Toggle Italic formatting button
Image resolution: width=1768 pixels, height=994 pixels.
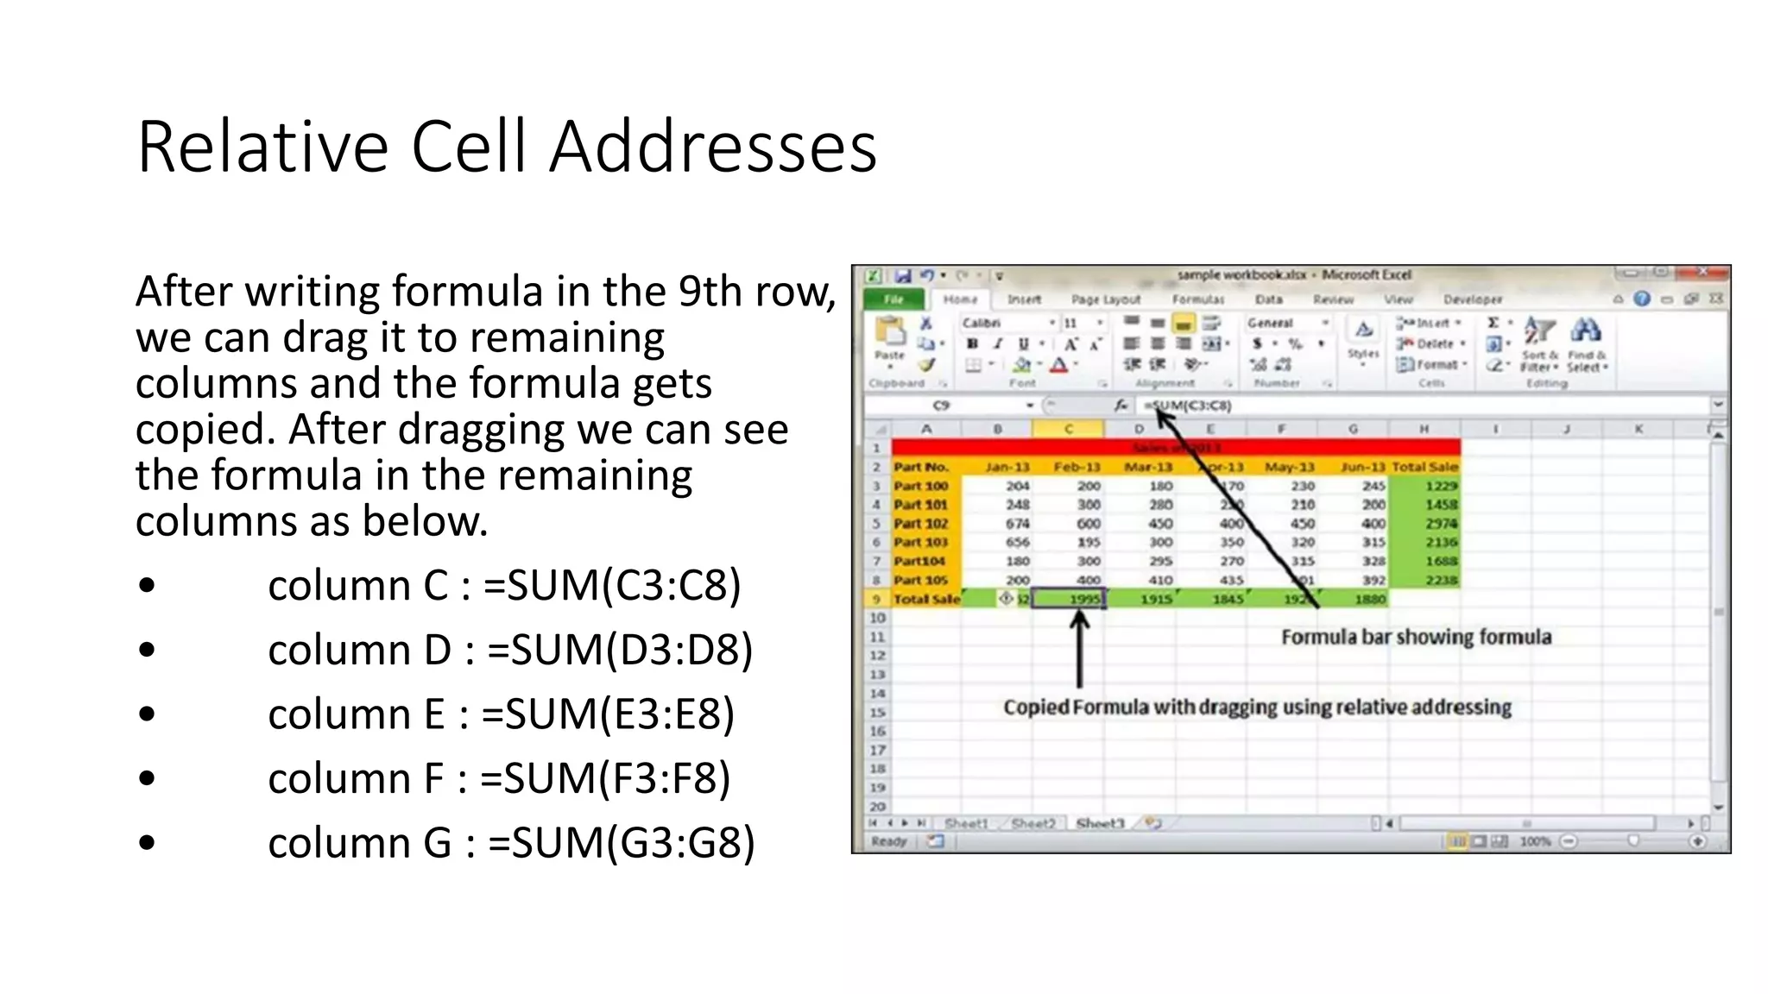tap(997, 343)
